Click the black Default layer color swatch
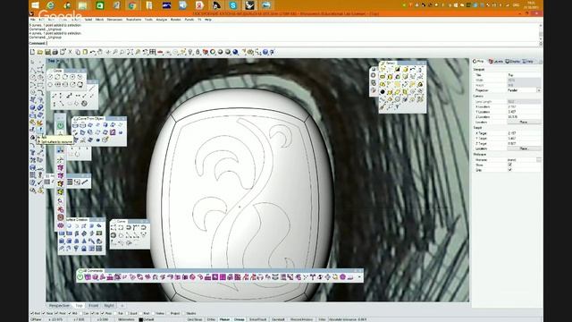 [x=140, y=320]
